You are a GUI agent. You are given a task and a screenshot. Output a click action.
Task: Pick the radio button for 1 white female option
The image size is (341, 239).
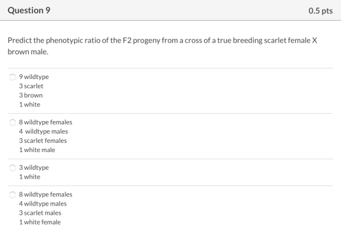tap(12, 195)
